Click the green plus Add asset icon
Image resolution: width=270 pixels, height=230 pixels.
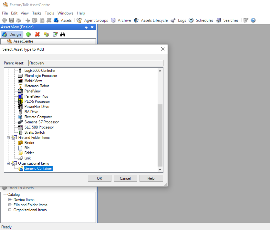click(x=28, y=34)
